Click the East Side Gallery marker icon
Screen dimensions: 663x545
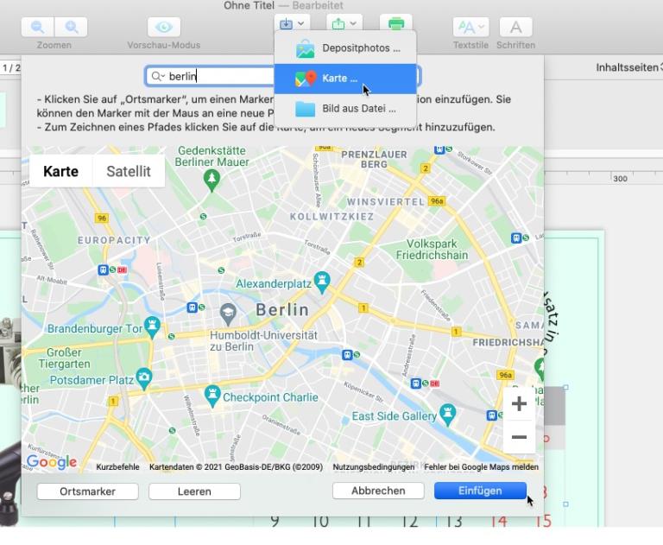point(448,415)
